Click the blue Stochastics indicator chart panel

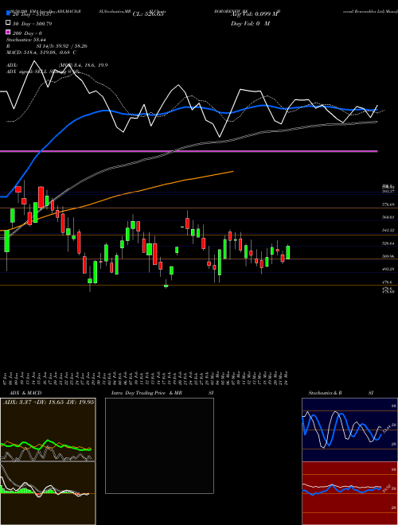point(349,430)
